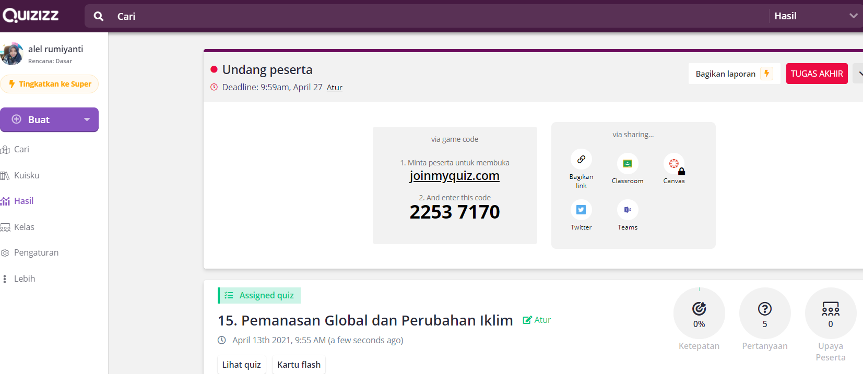Click the Bagikan link share icon
The image size is (863, 374).
[581, 160]
